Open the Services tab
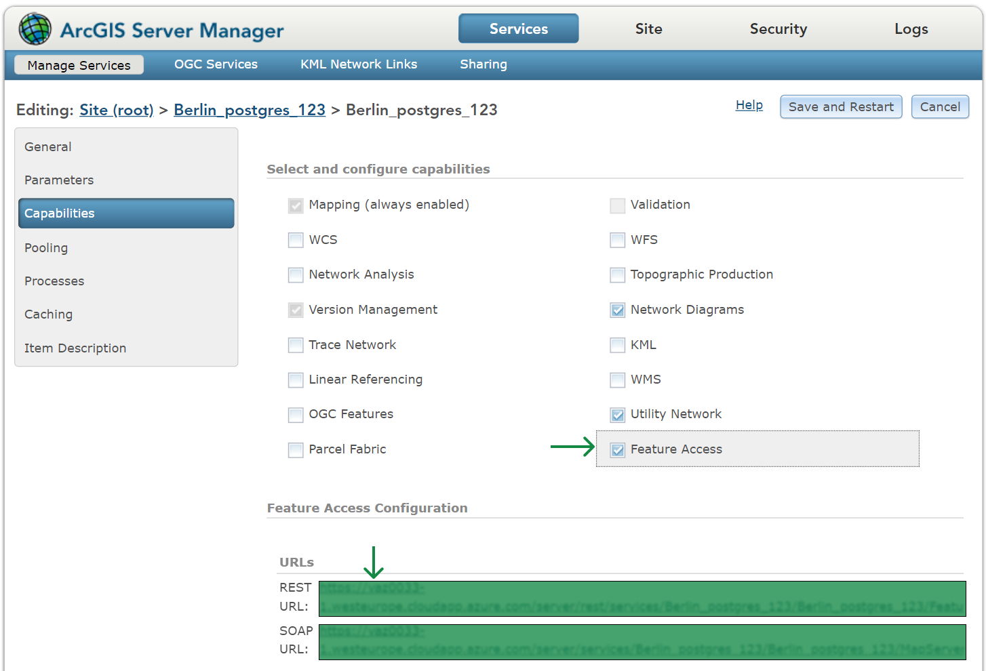The height and width of the screenshot is (671, 986). (519, 28)
